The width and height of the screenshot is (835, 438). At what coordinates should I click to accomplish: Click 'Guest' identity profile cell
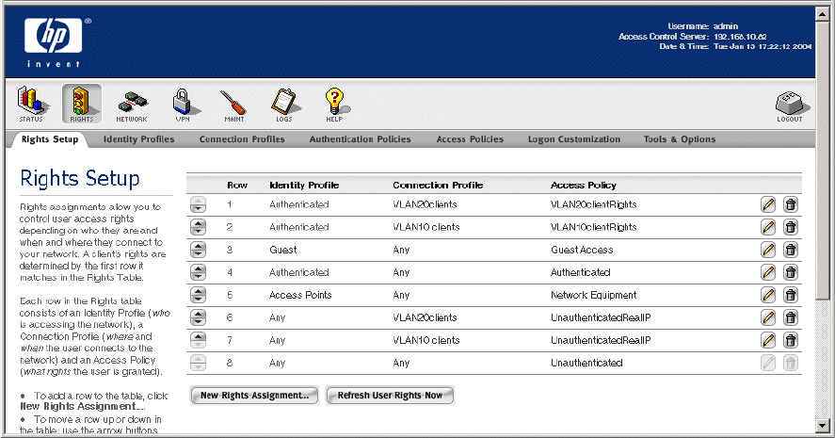[x=283, y=250]
